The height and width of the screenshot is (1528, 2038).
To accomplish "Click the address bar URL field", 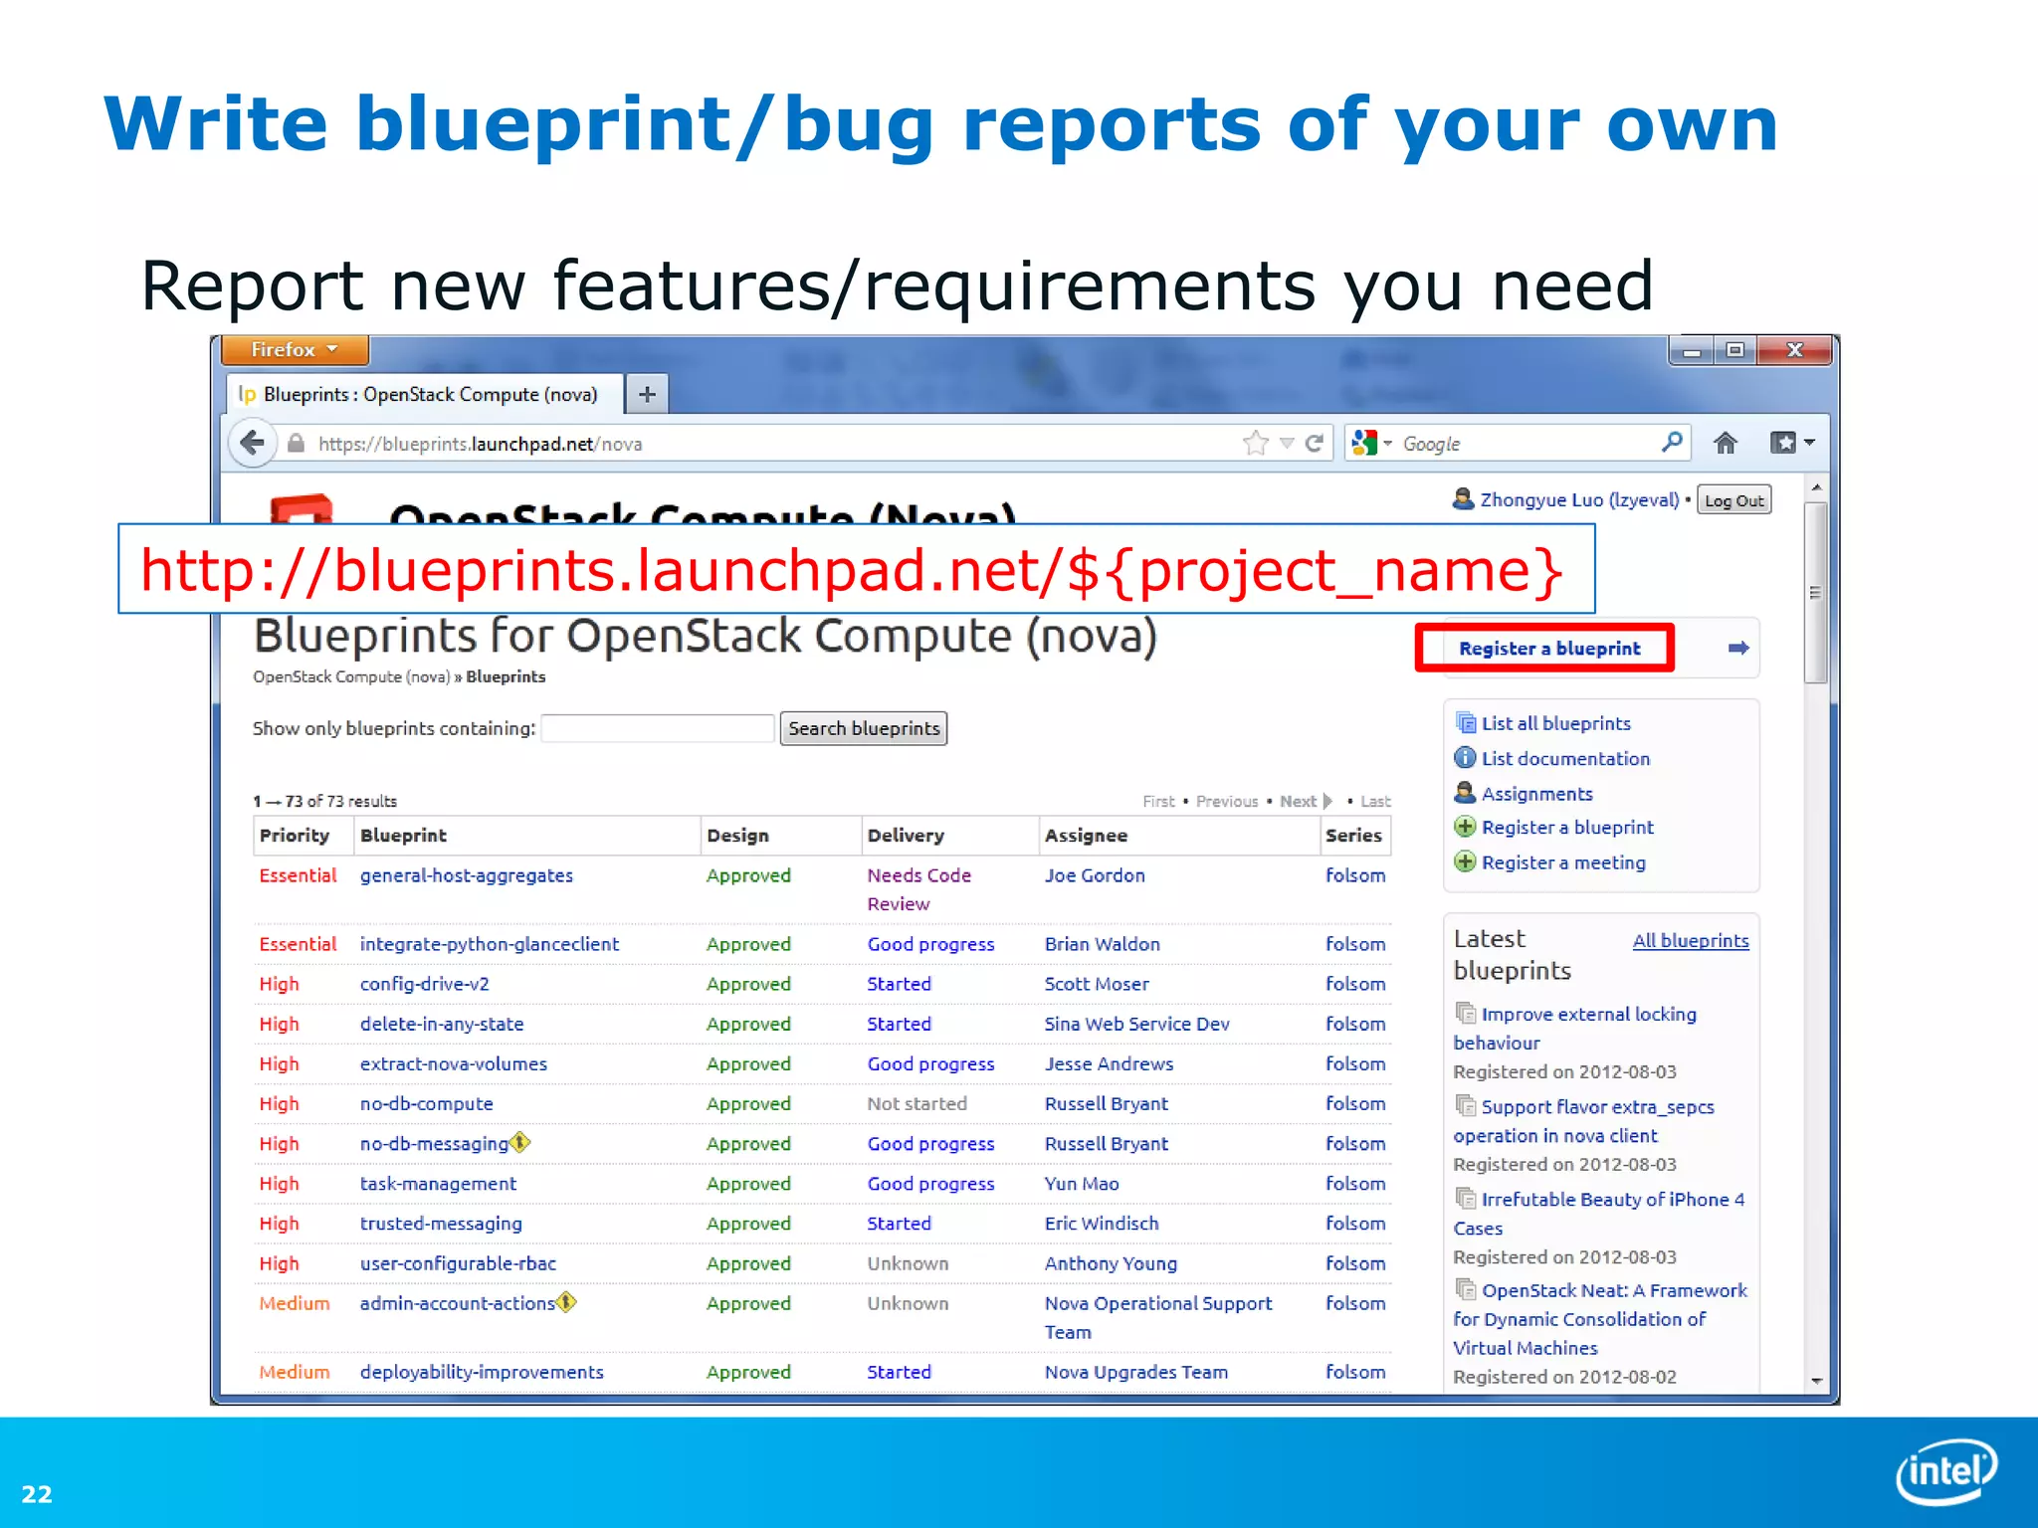I will 776,444.
